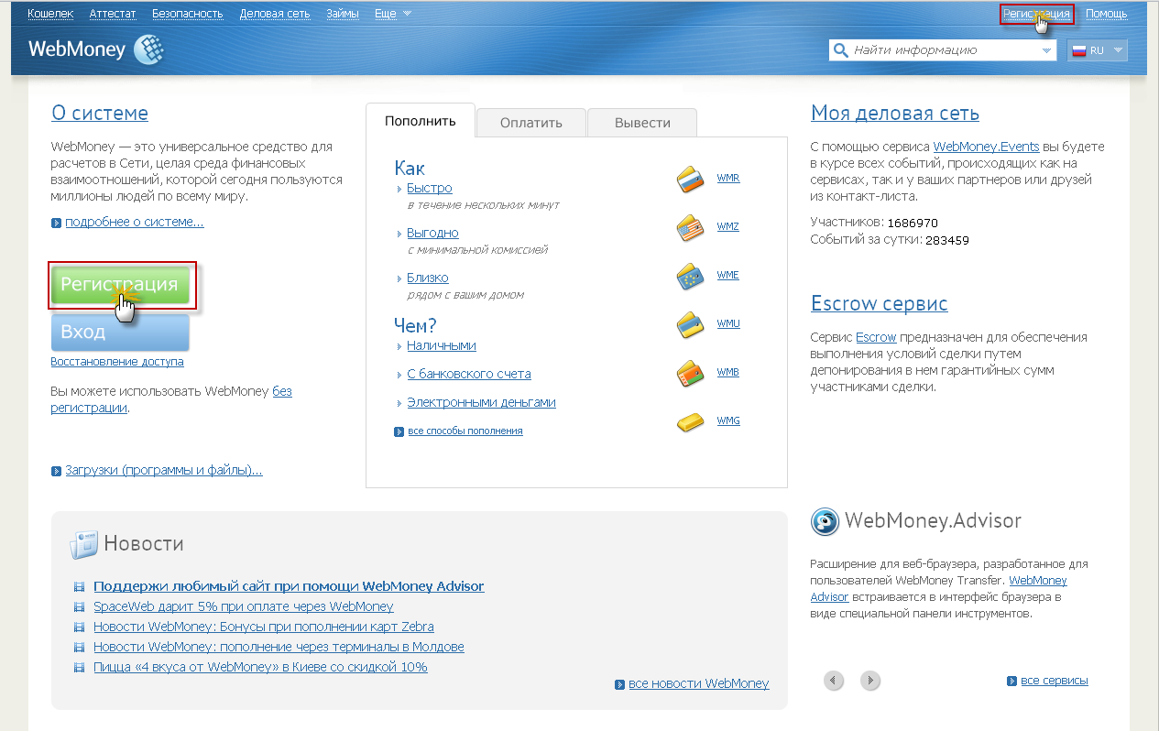
Task: Expand the С банковского счета arrow
Action: [399, 375]
